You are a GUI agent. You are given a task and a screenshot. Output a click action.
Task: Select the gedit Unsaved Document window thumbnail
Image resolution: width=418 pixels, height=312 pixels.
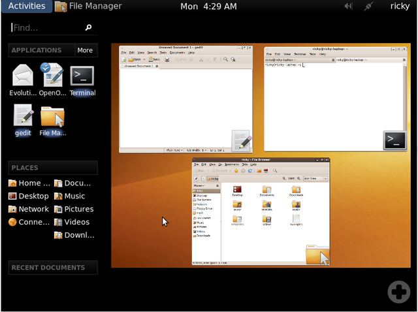click(185, 99)
